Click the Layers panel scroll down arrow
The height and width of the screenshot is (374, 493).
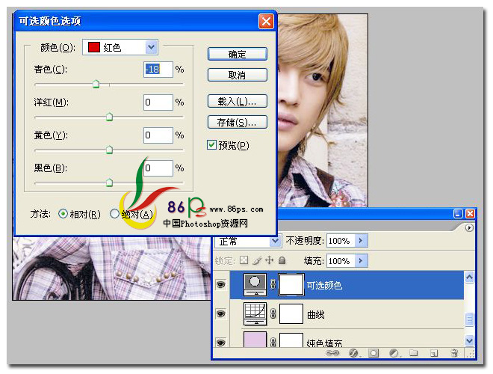point(469,340)
